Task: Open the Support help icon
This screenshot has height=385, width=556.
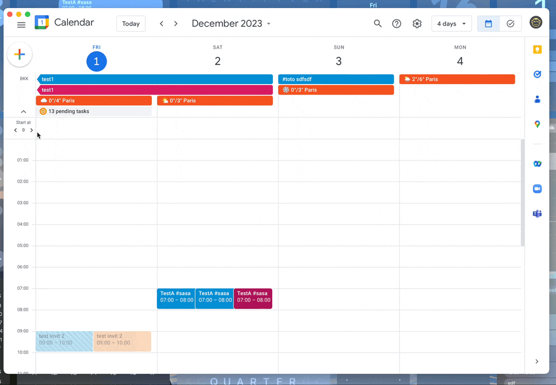Action: 396,24
